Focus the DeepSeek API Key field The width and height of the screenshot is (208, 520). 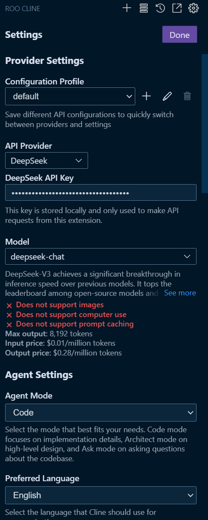[x=101, y=193]
